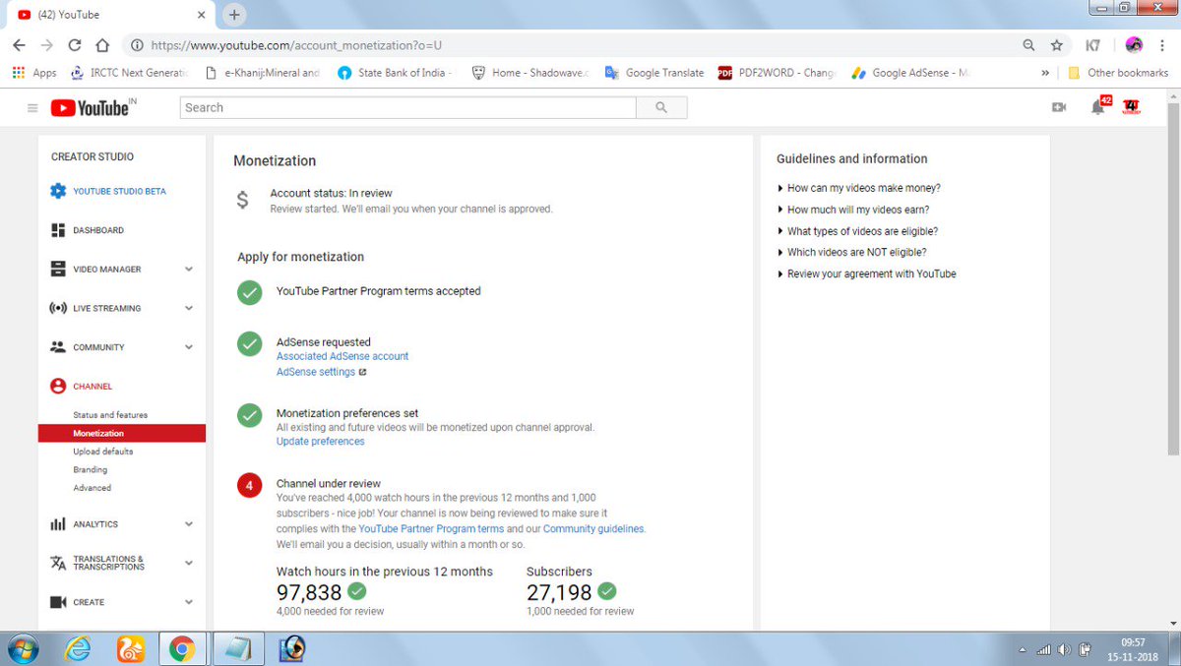Open Chrome's three-dot menu
The image size is (1181, 666).
pyautogui.click(x=1163, y=45)
